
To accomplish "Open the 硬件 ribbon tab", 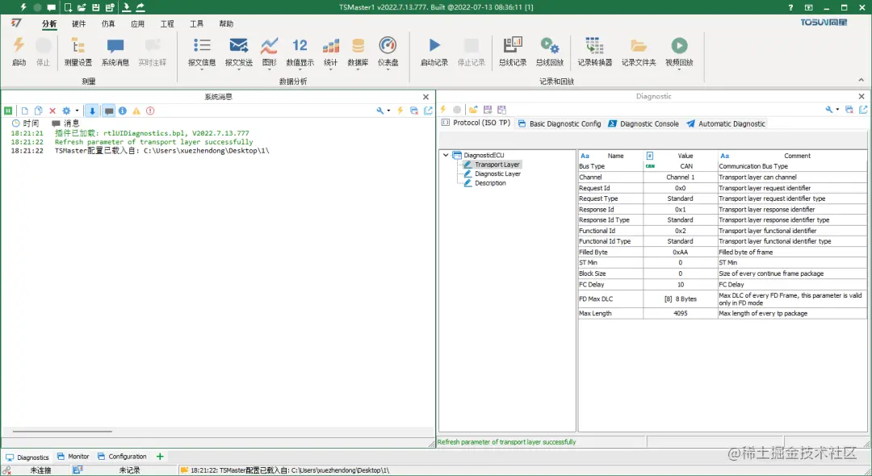I will point(78,23).
